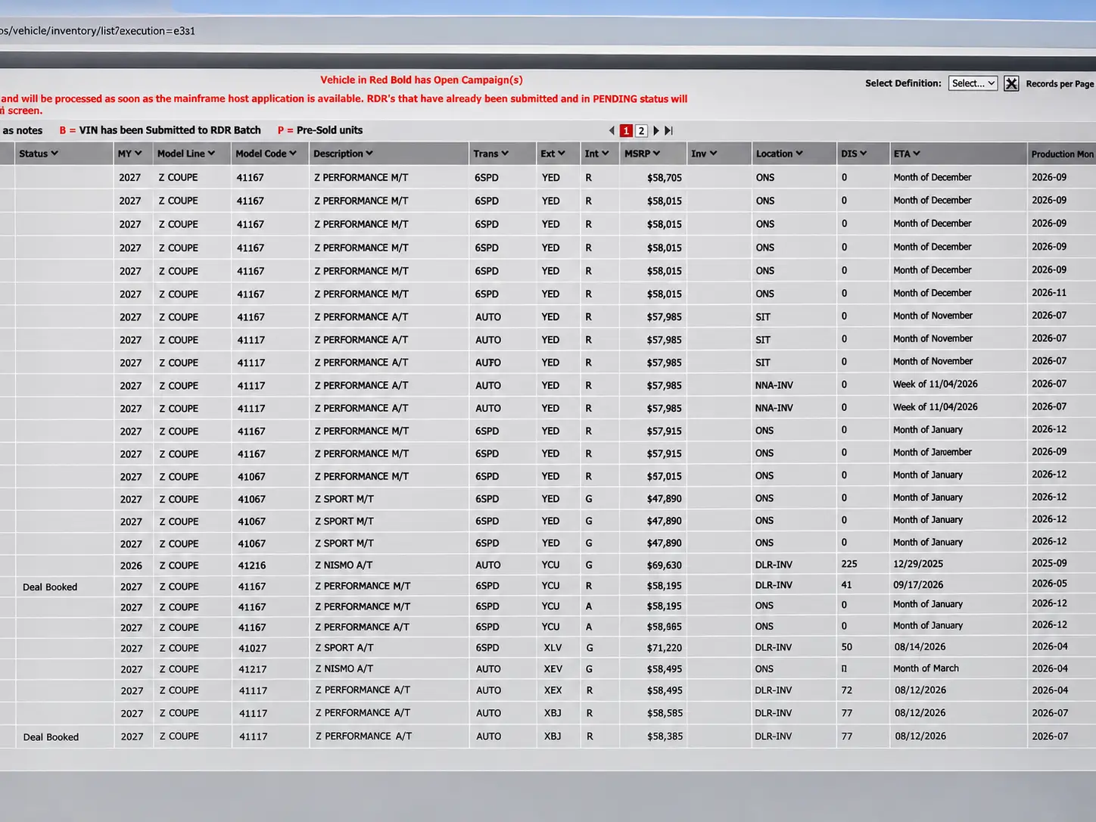
Task: Open the Select Definition dropdown
Action: tap(973, 83)
